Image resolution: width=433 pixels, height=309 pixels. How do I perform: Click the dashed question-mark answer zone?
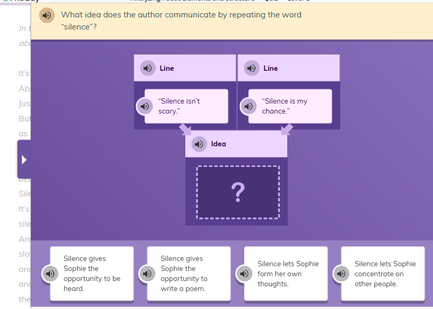[237, 193]
